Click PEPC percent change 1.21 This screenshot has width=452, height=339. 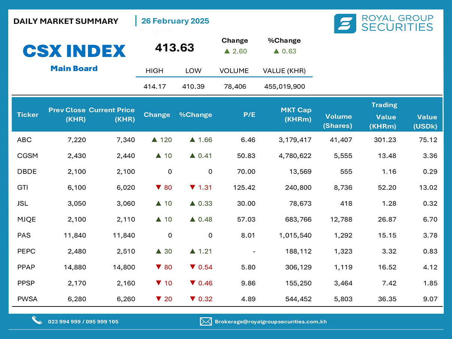pos(205,251)
